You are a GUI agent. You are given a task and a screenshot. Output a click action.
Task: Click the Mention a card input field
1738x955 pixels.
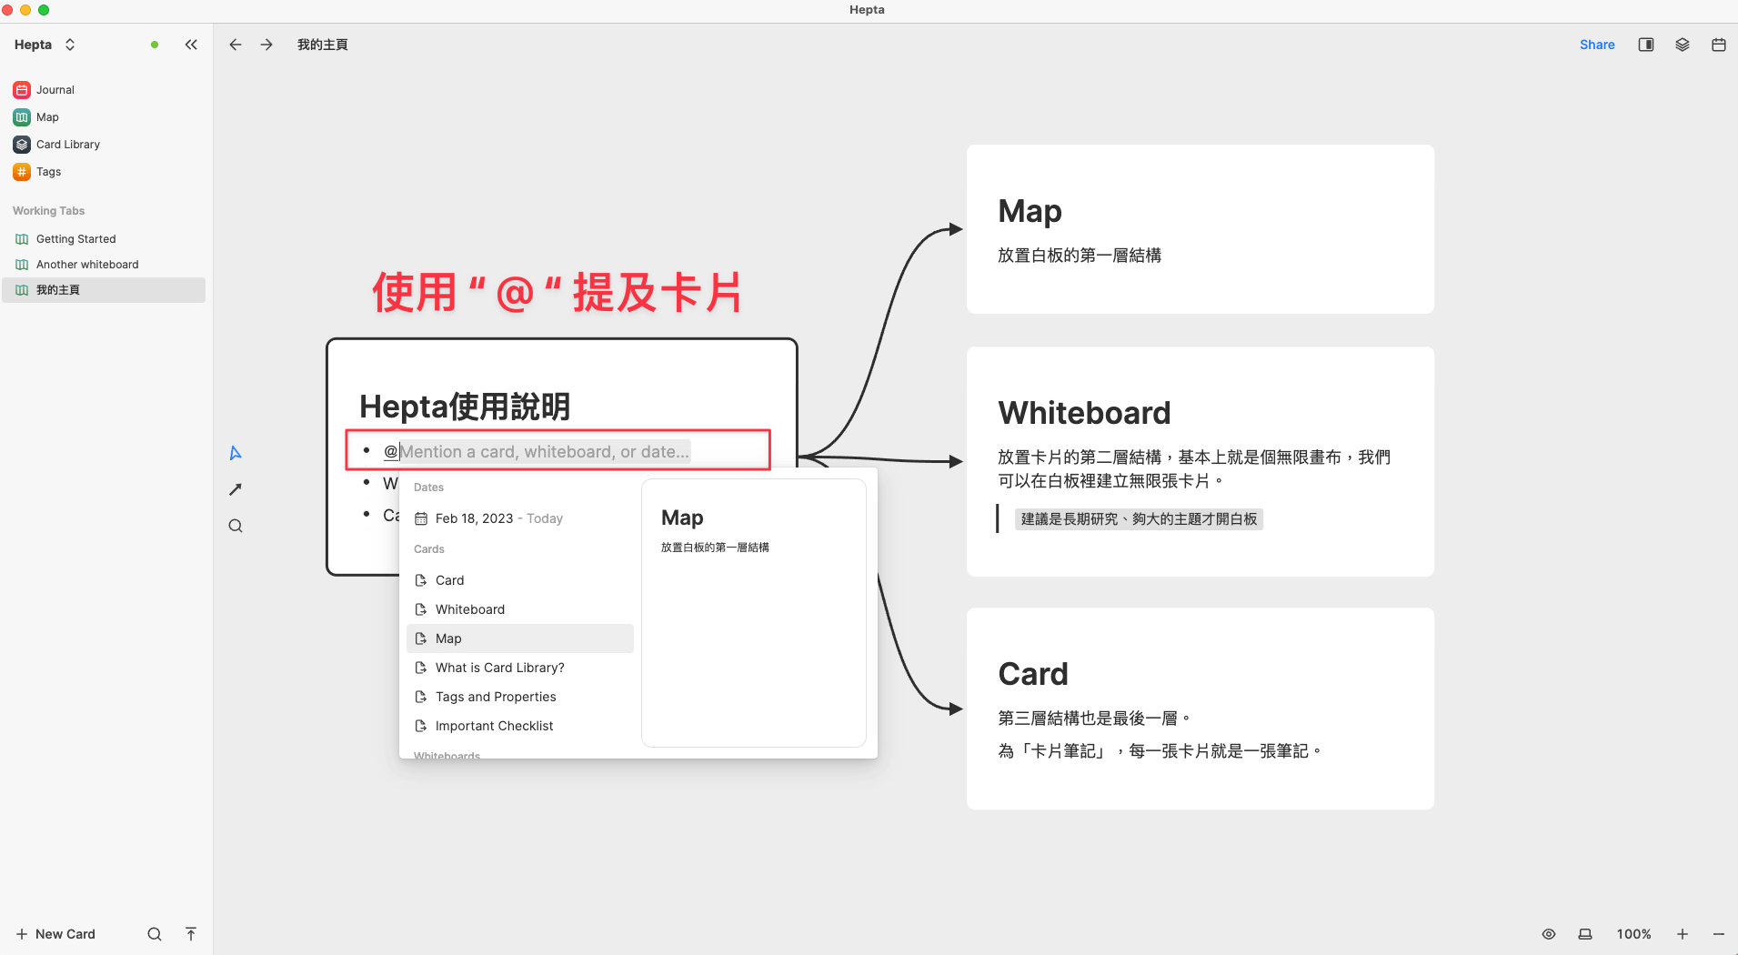pyautogui.click(x=546, y=451)
